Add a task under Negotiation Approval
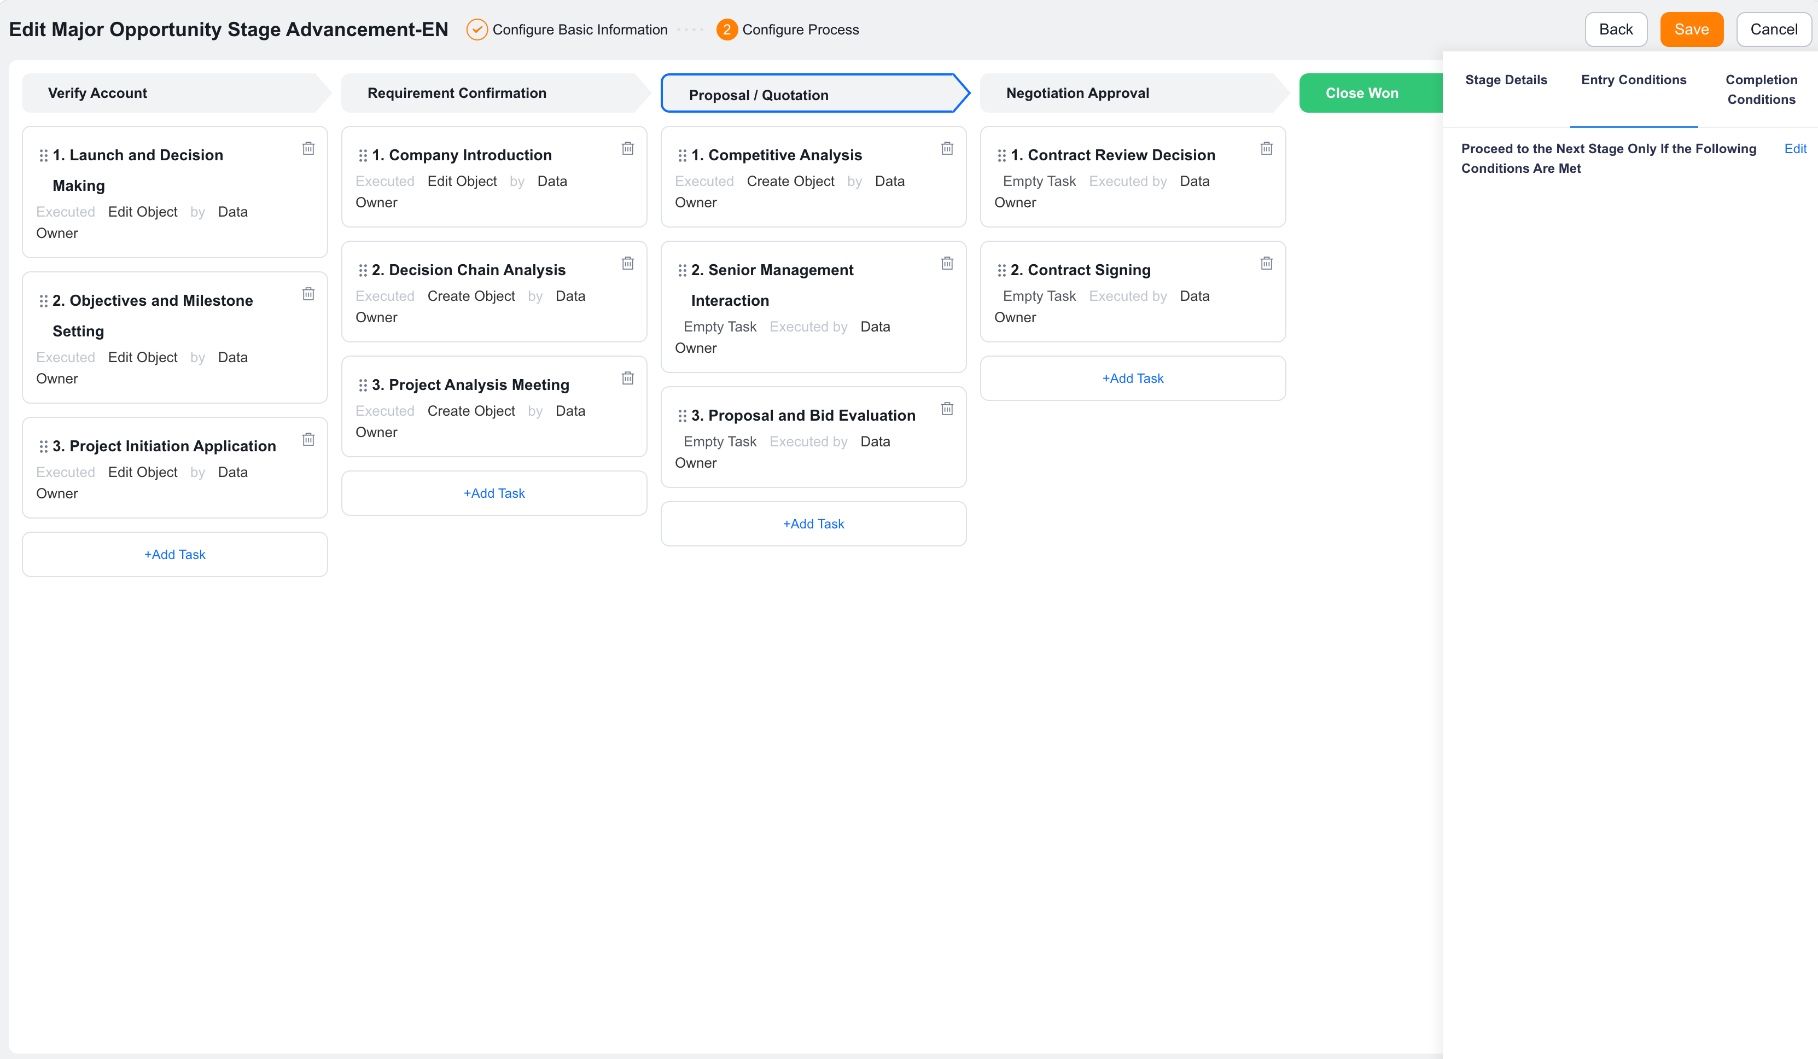 point(1133,379)
